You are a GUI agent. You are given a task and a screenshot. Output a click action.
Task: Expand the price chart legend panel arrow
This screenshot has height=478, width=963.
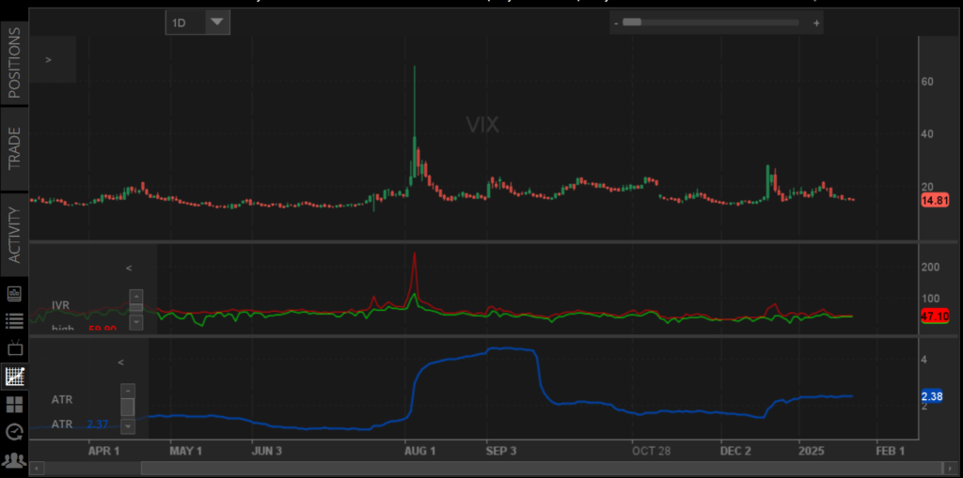point(49,60)
